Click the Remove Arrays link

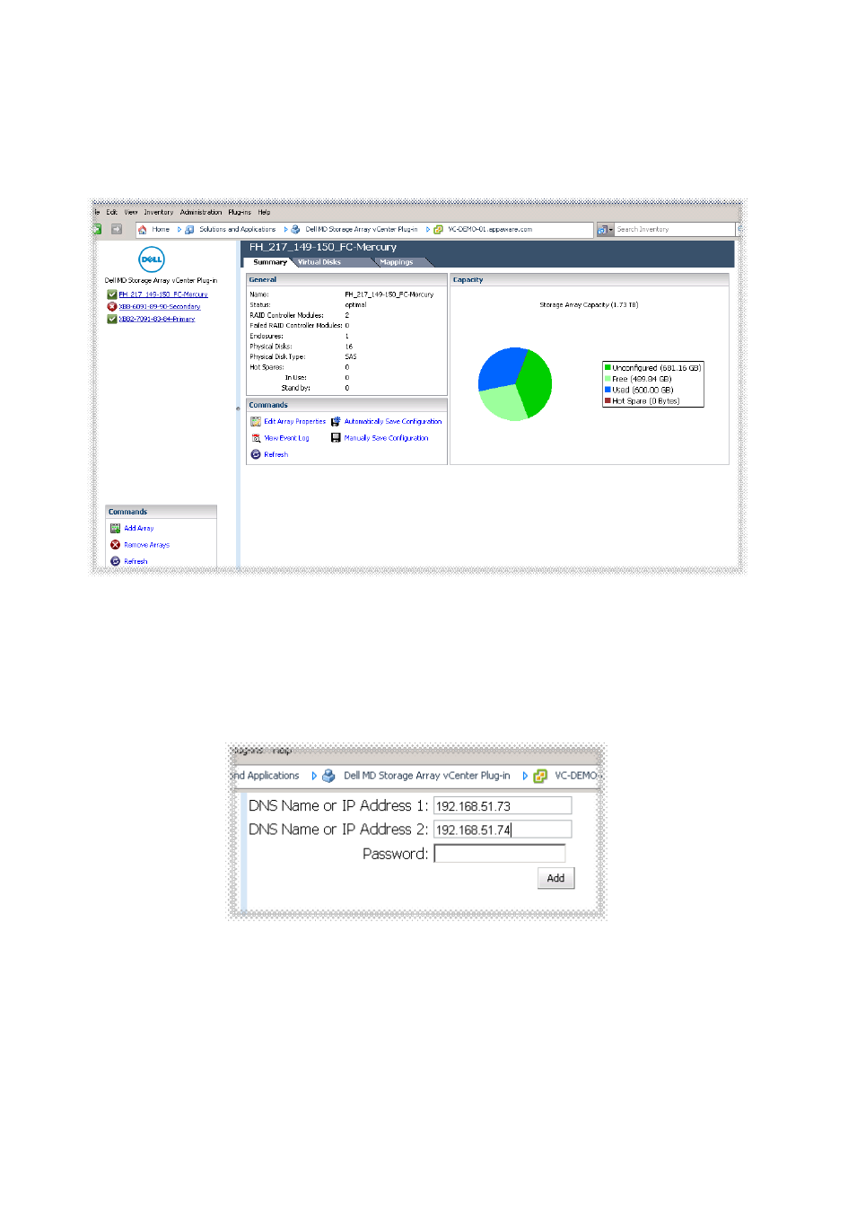(147, 545)
